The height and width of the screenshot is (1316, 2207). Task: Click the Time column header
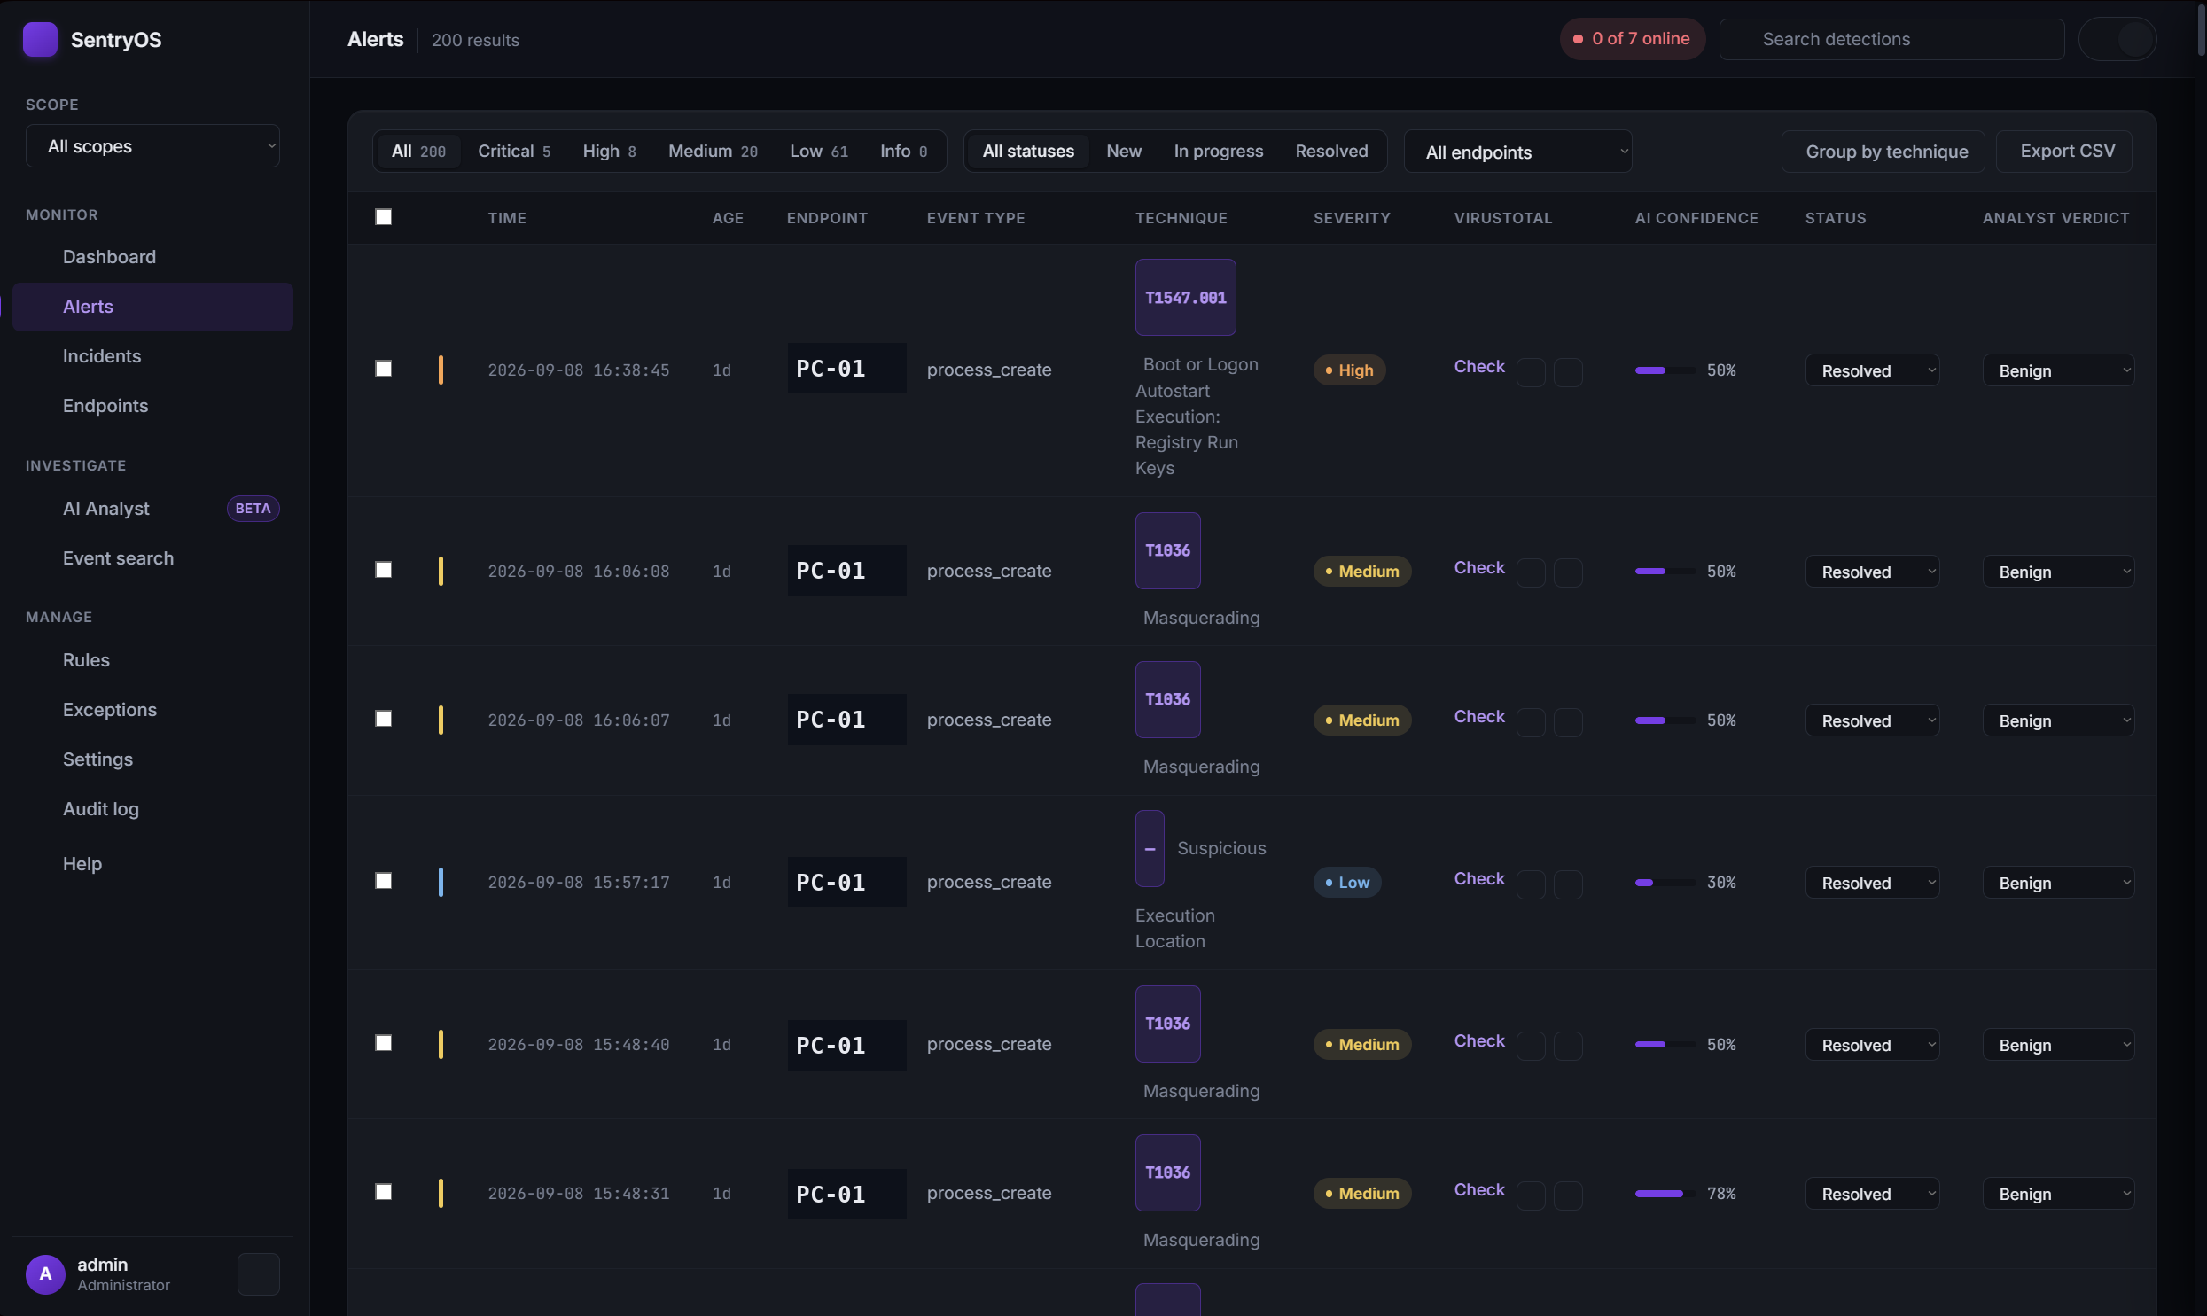pos(507,218)
